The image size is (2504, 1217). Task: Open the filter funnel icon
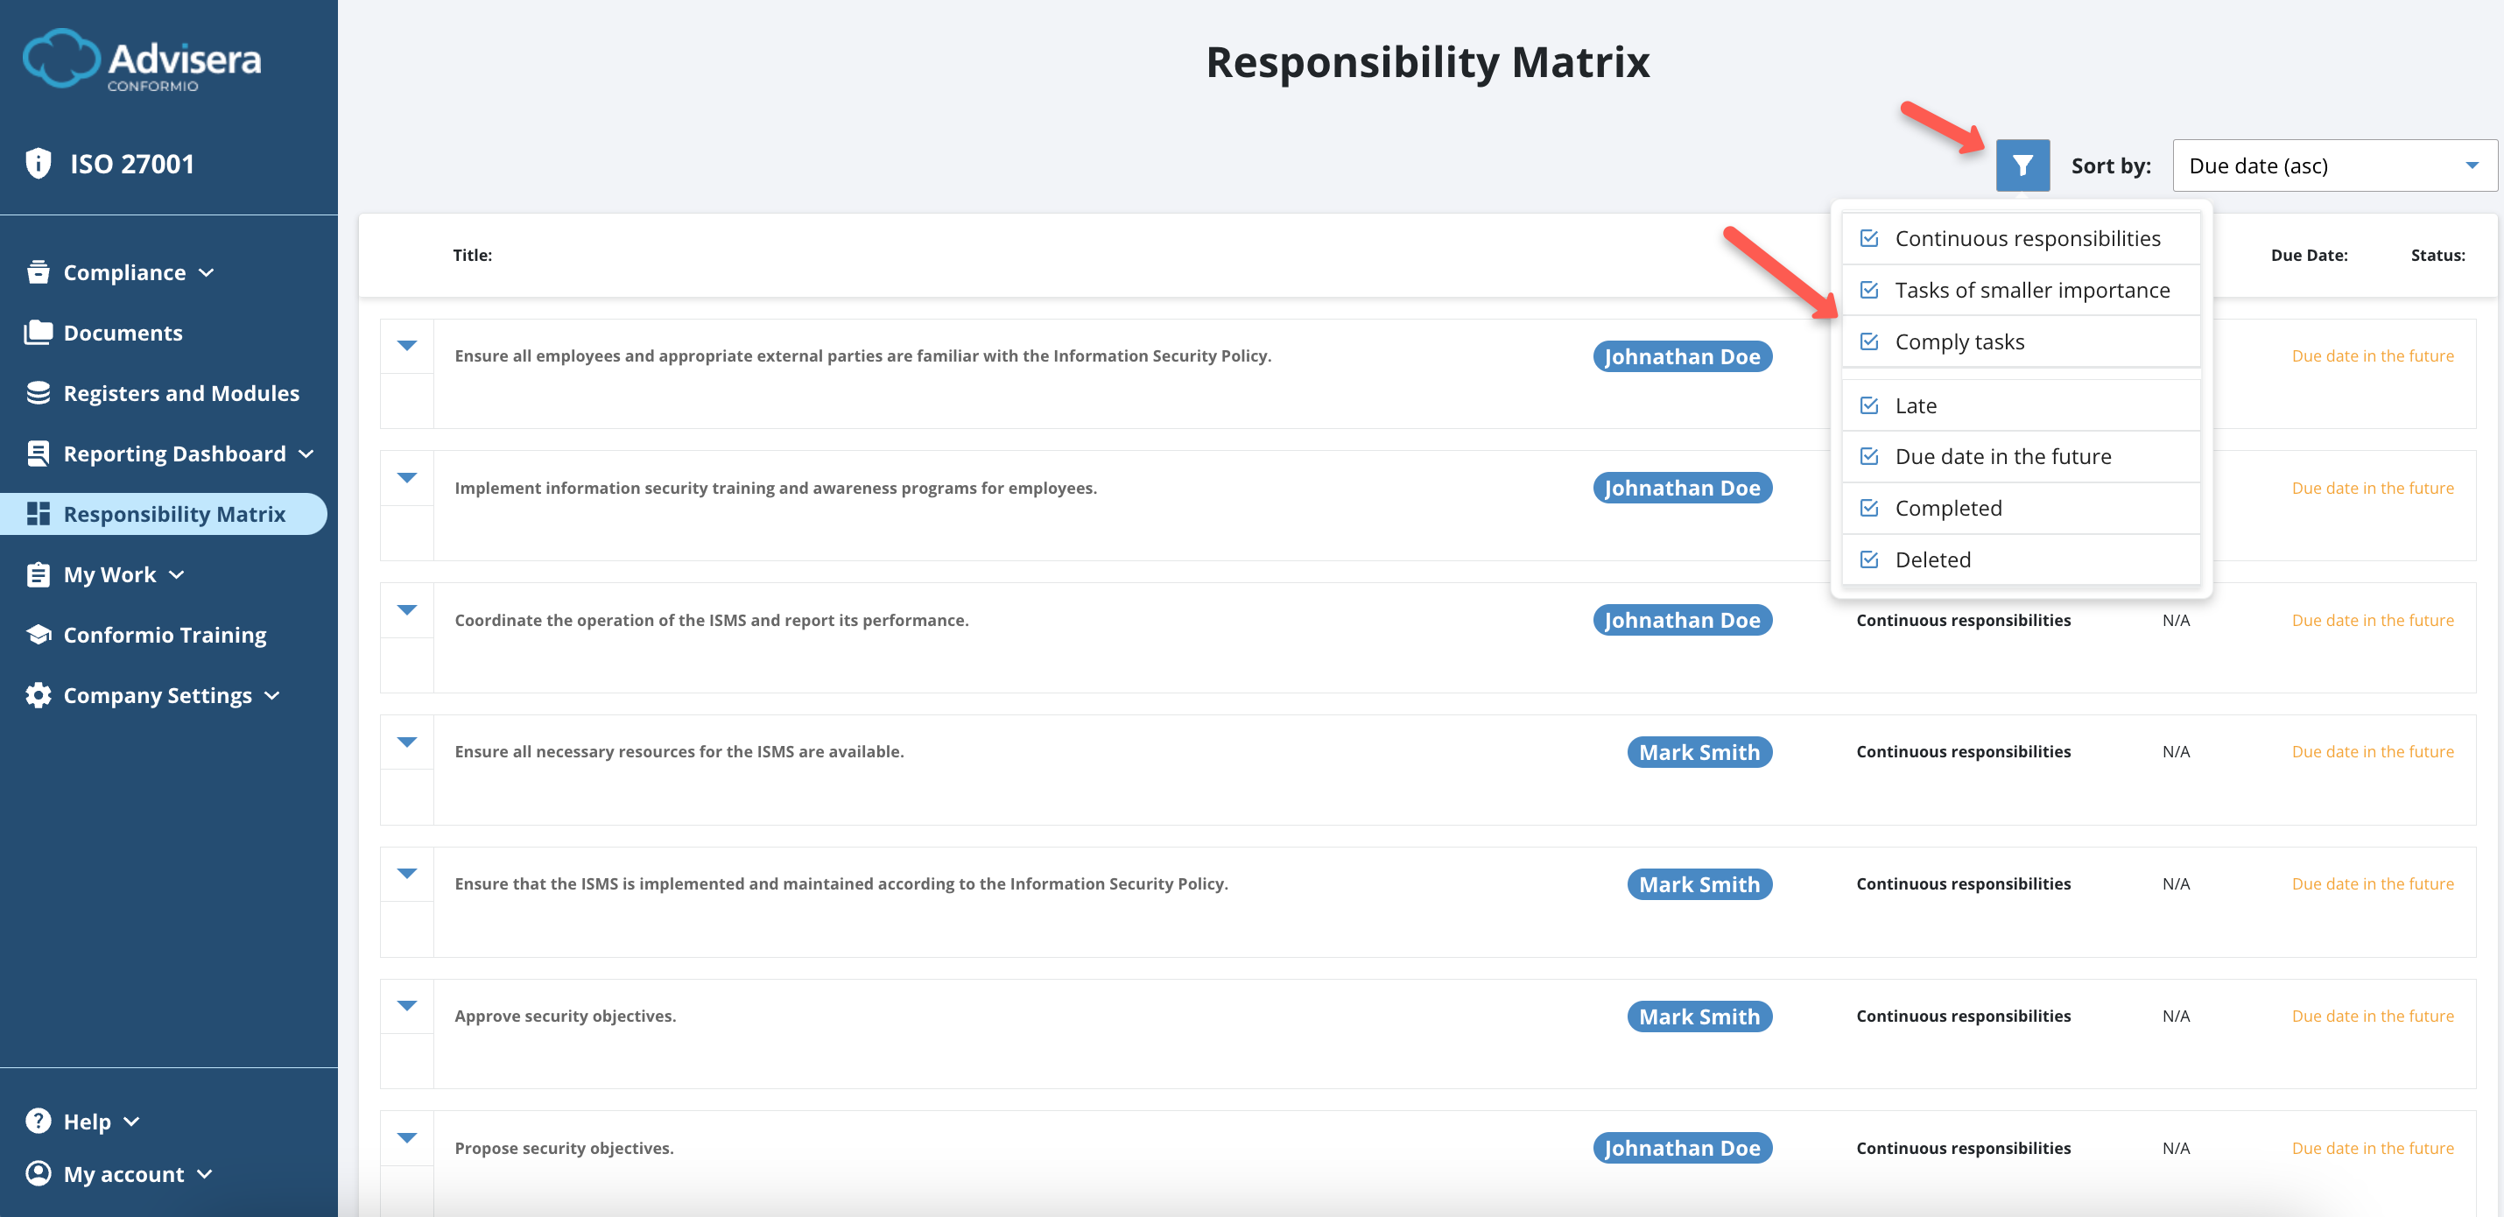click(x=2022, y=165)
